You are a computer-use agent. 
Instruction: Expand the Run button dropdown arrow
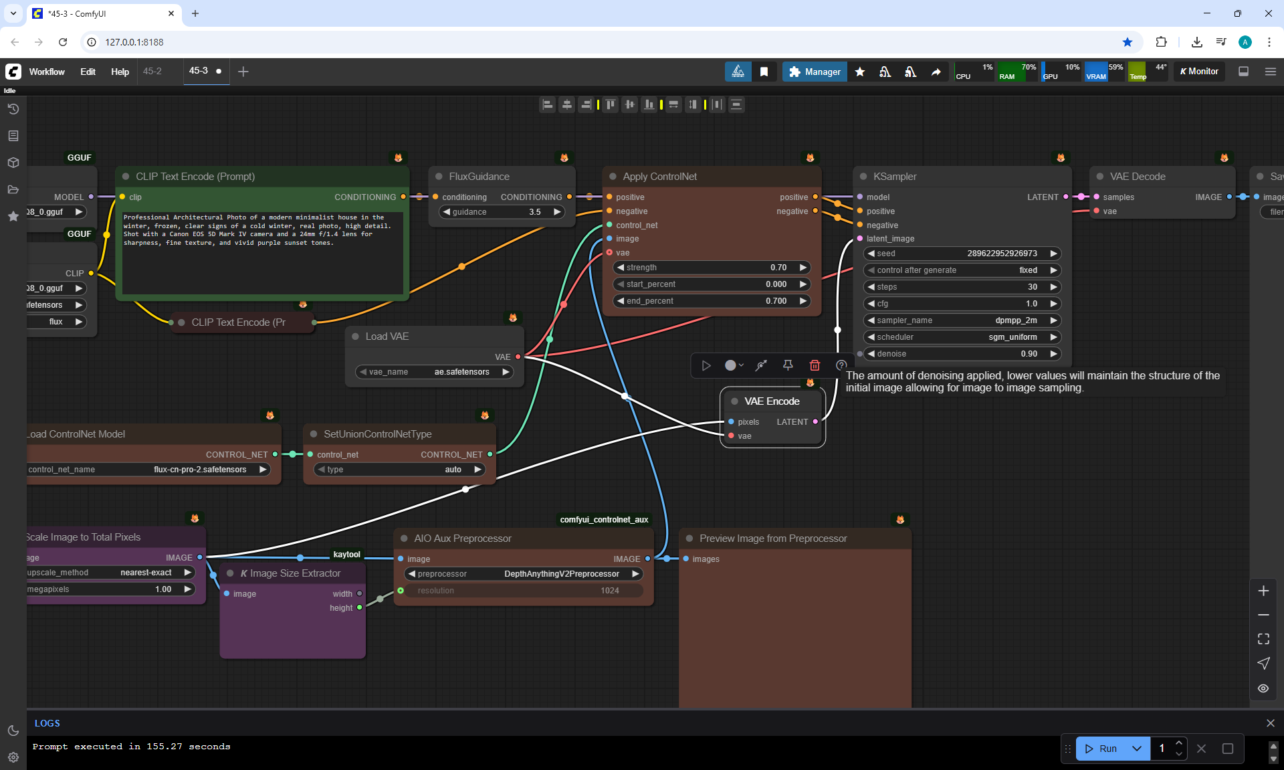click(1136, 749)
